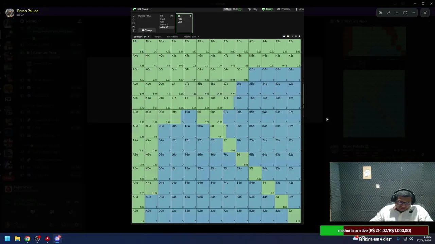Click the bookmark icon in left sidebar
The width and height of the screenshot is (435, 244).
tap(133, 16)
